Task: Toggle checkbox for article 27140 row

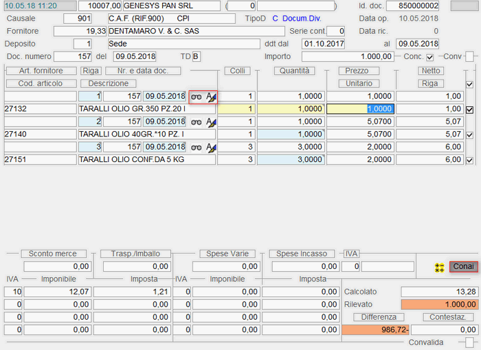Action: pos(469,135)
